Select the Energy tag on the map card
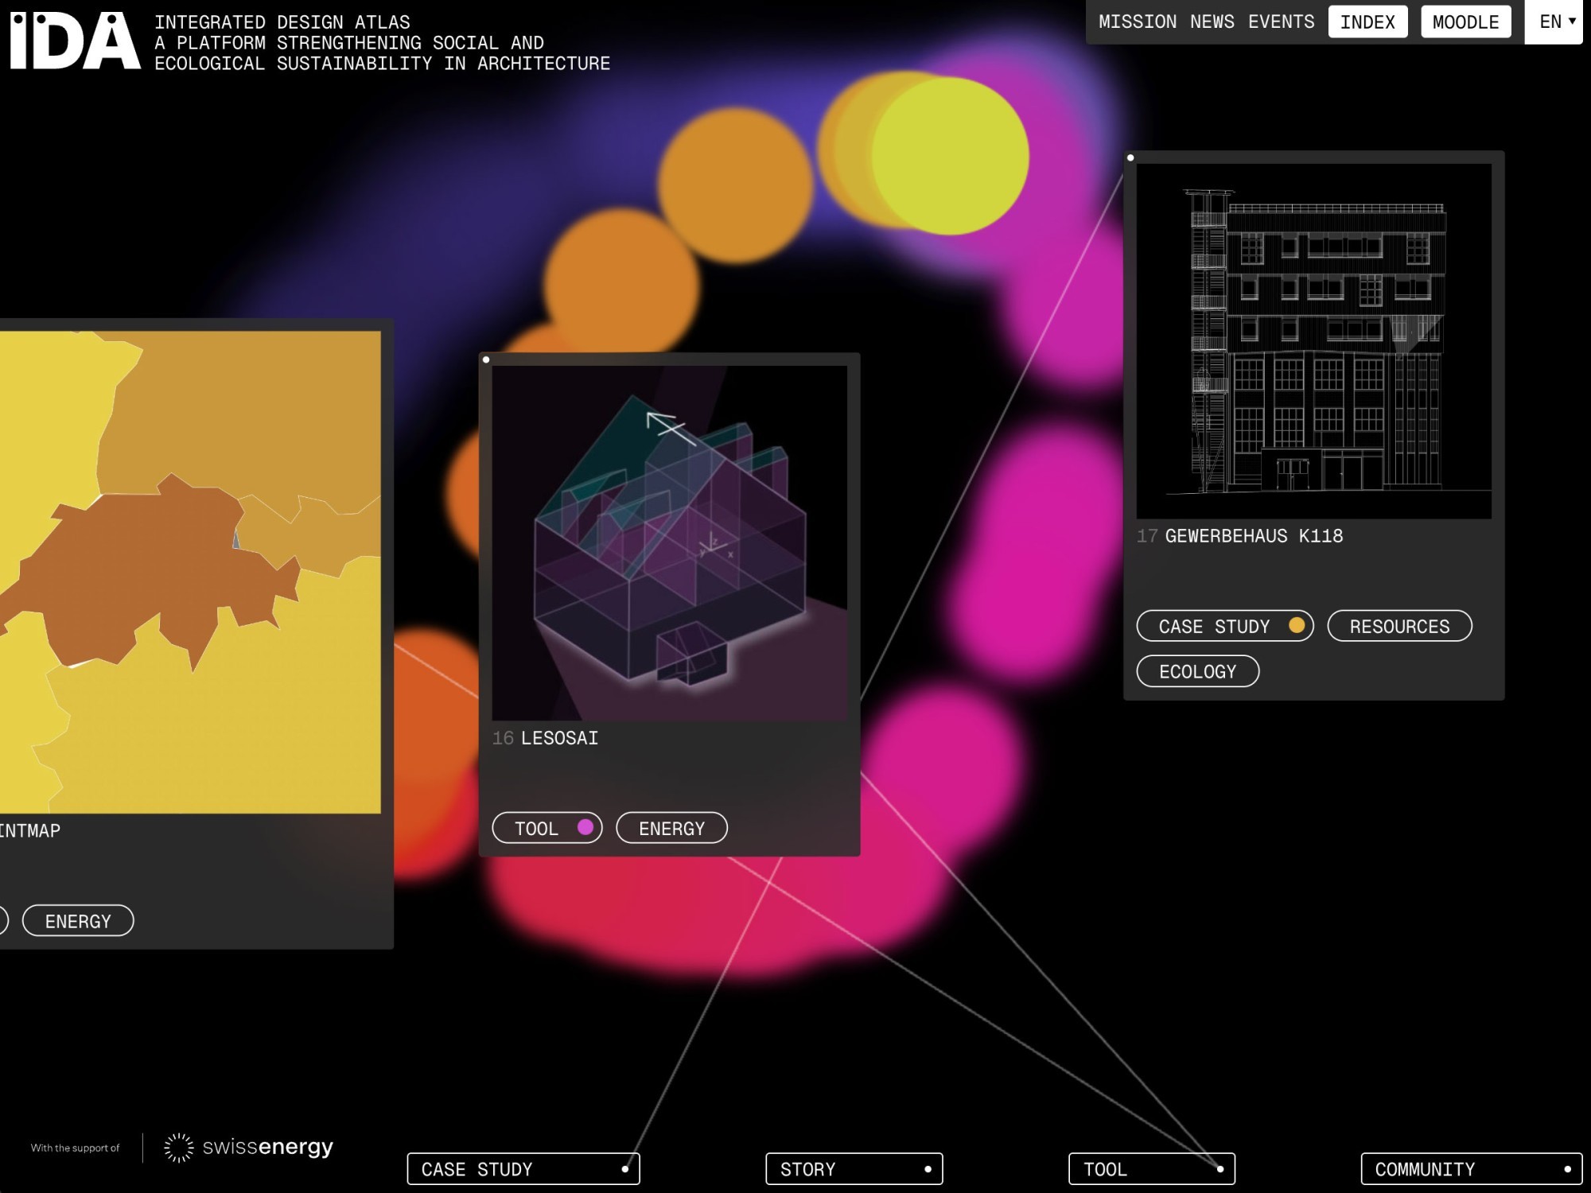The height and width of the screenshot is (1193, 1591). (78, 921)
